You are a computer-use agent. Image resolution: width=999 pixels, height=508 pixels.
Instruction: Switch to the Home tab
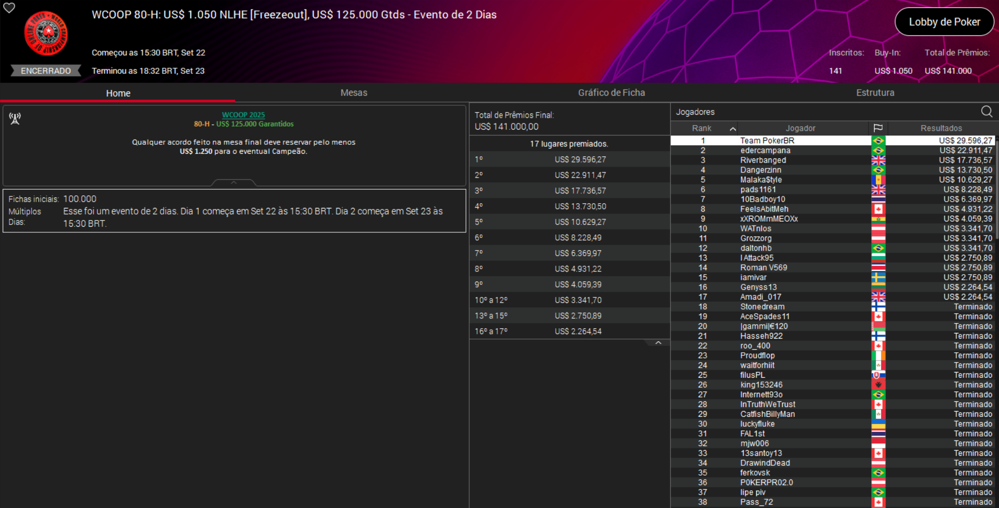coord(118,93)
